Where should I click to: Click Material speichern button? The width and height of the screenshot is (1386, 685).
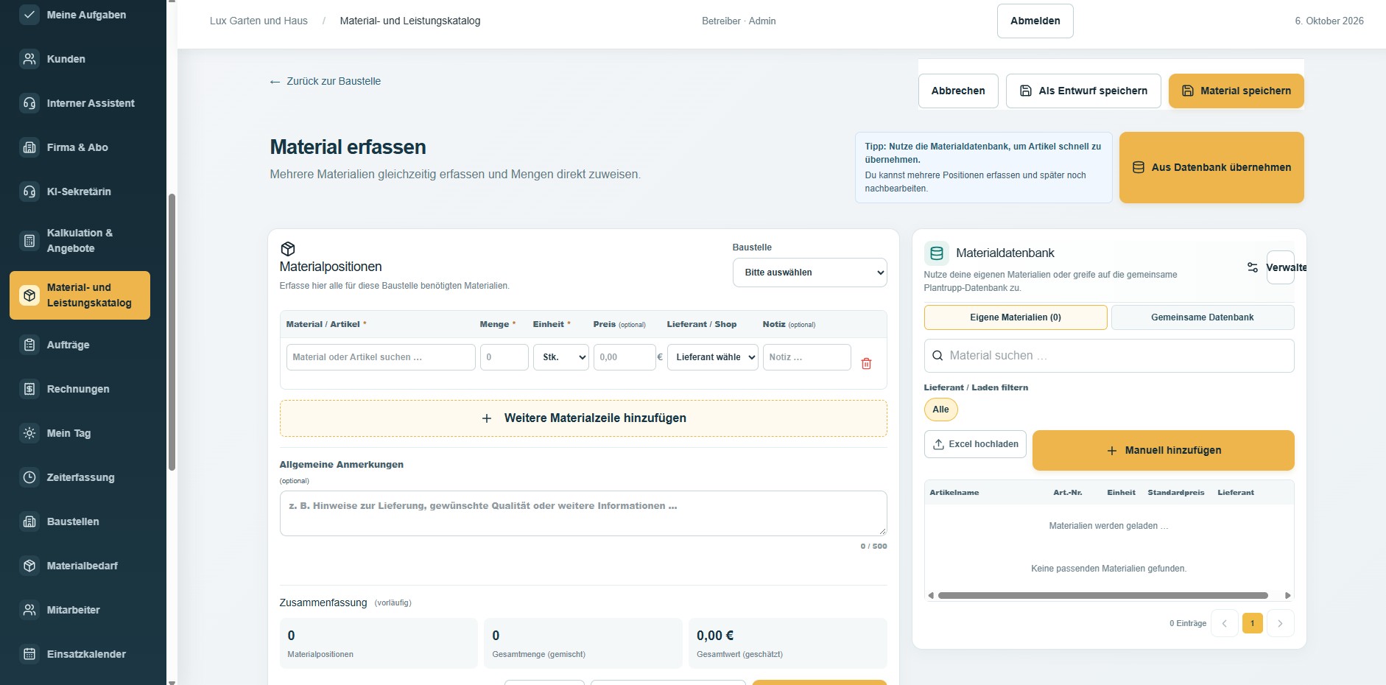click(1236, 91)
